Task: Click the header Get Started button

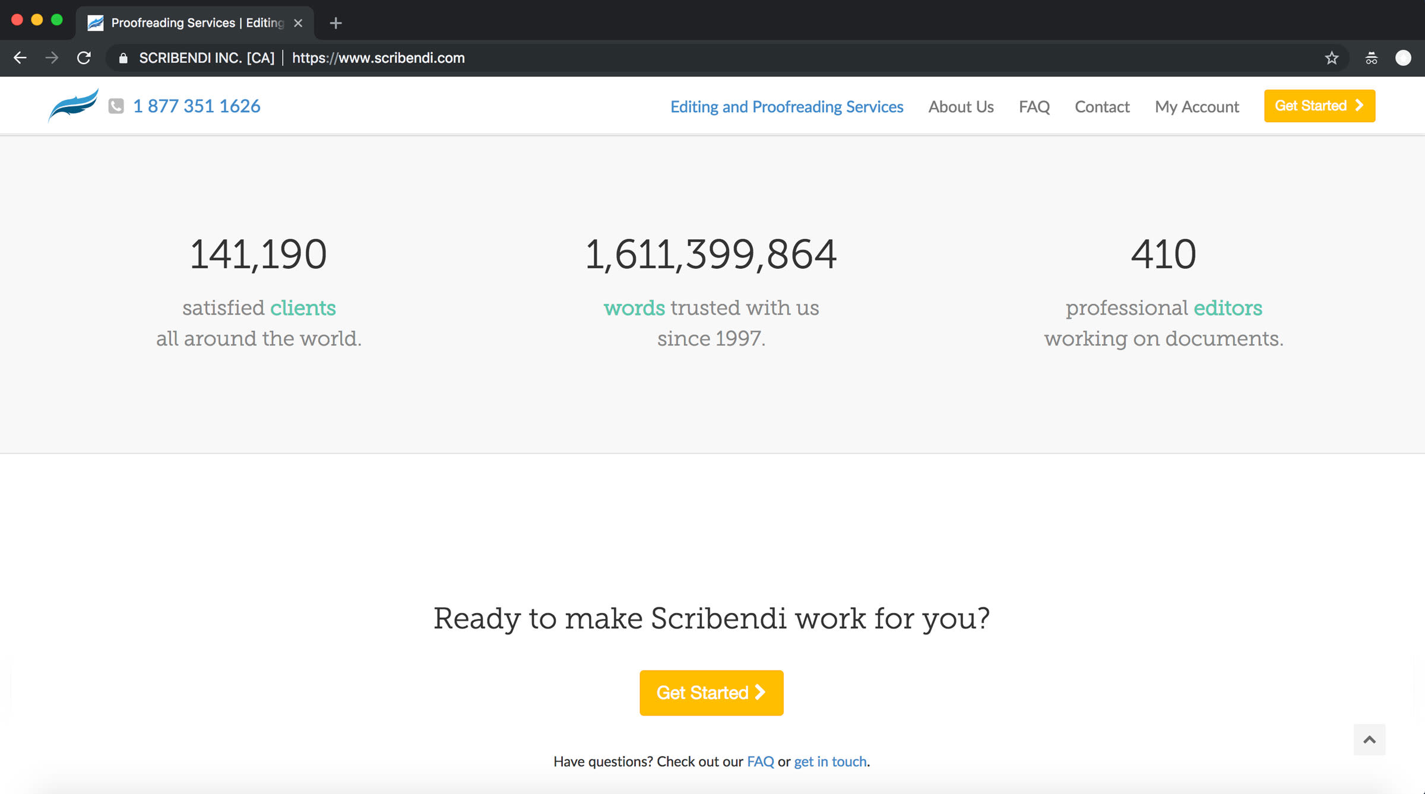Action: 1319,105
